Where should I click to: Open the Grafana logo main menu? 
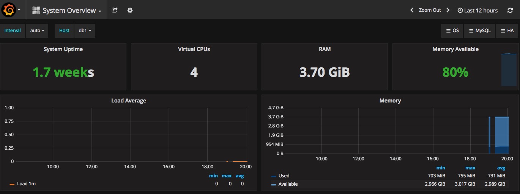12,10
